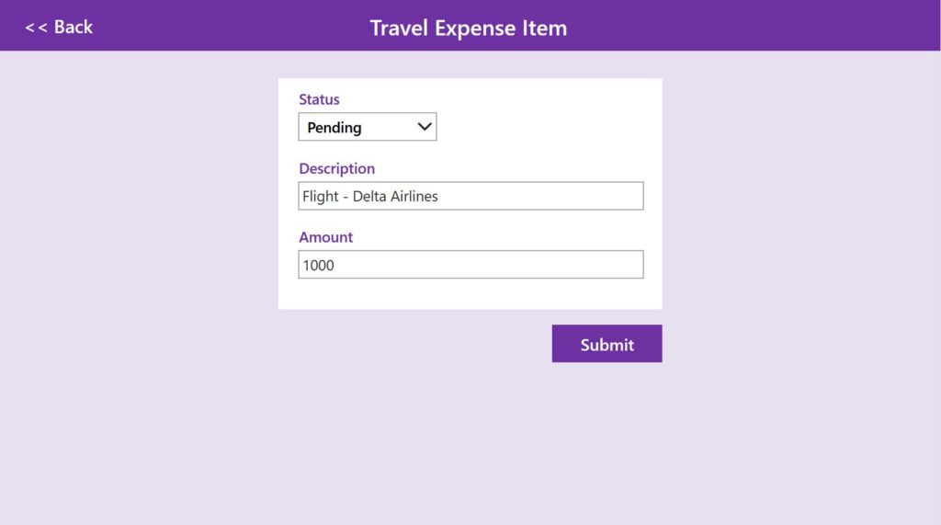Click the word Submit on the purple button
Viewport: 941px width, 525px height.
coord(607,345)
